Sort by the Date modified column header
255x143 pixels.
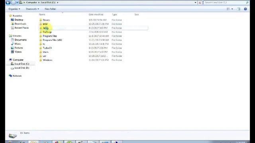click(96, 14)
